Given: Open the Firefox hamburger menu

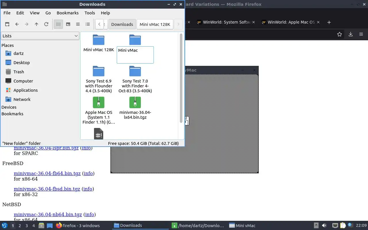Looking at the screenshot, I should (361, 34).
